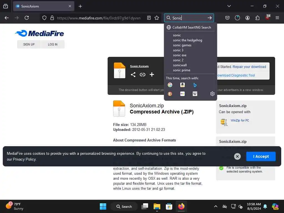Go back to the previous page

[7, 18]
